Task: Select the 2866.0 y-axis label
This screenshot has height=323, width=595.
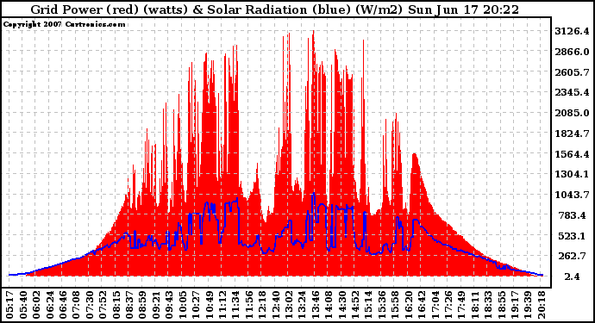Action: [572, 52]
